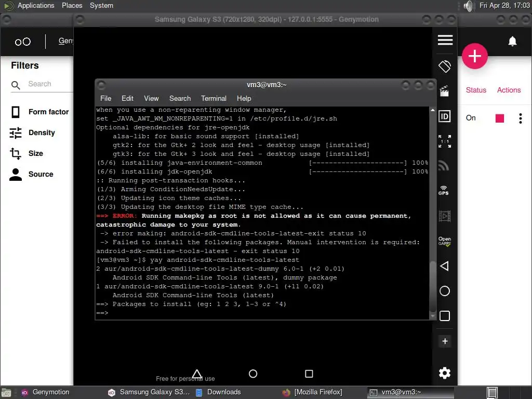
Task: Open the terminal File menu
Action: 105,98
